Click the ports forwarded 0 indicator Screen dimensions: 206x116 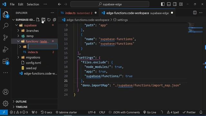coord(34,112)
